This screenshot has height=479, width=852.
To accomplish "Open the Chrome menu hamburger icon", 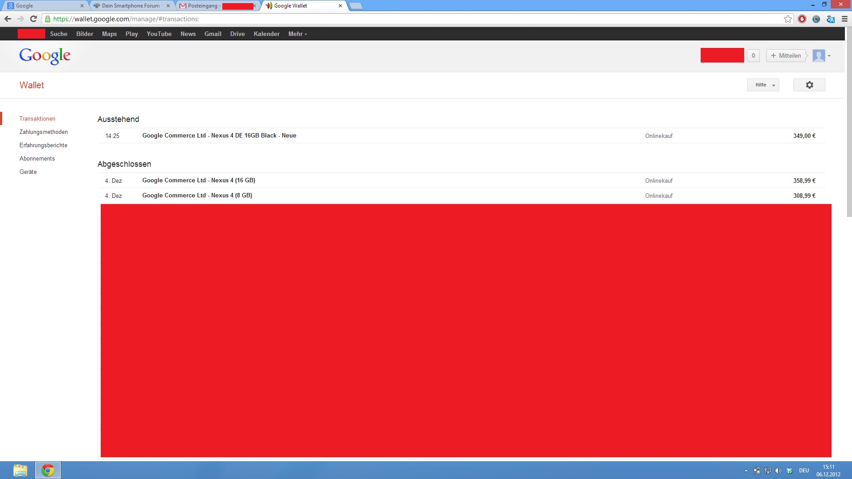I will pyautogui.click(x=844, y=19).
